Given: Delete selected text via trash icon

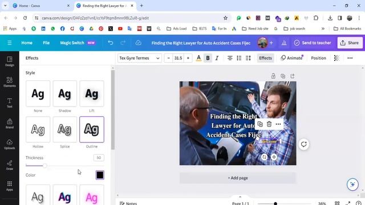Looking at the screenshot, I should click(x=269, y=124).
